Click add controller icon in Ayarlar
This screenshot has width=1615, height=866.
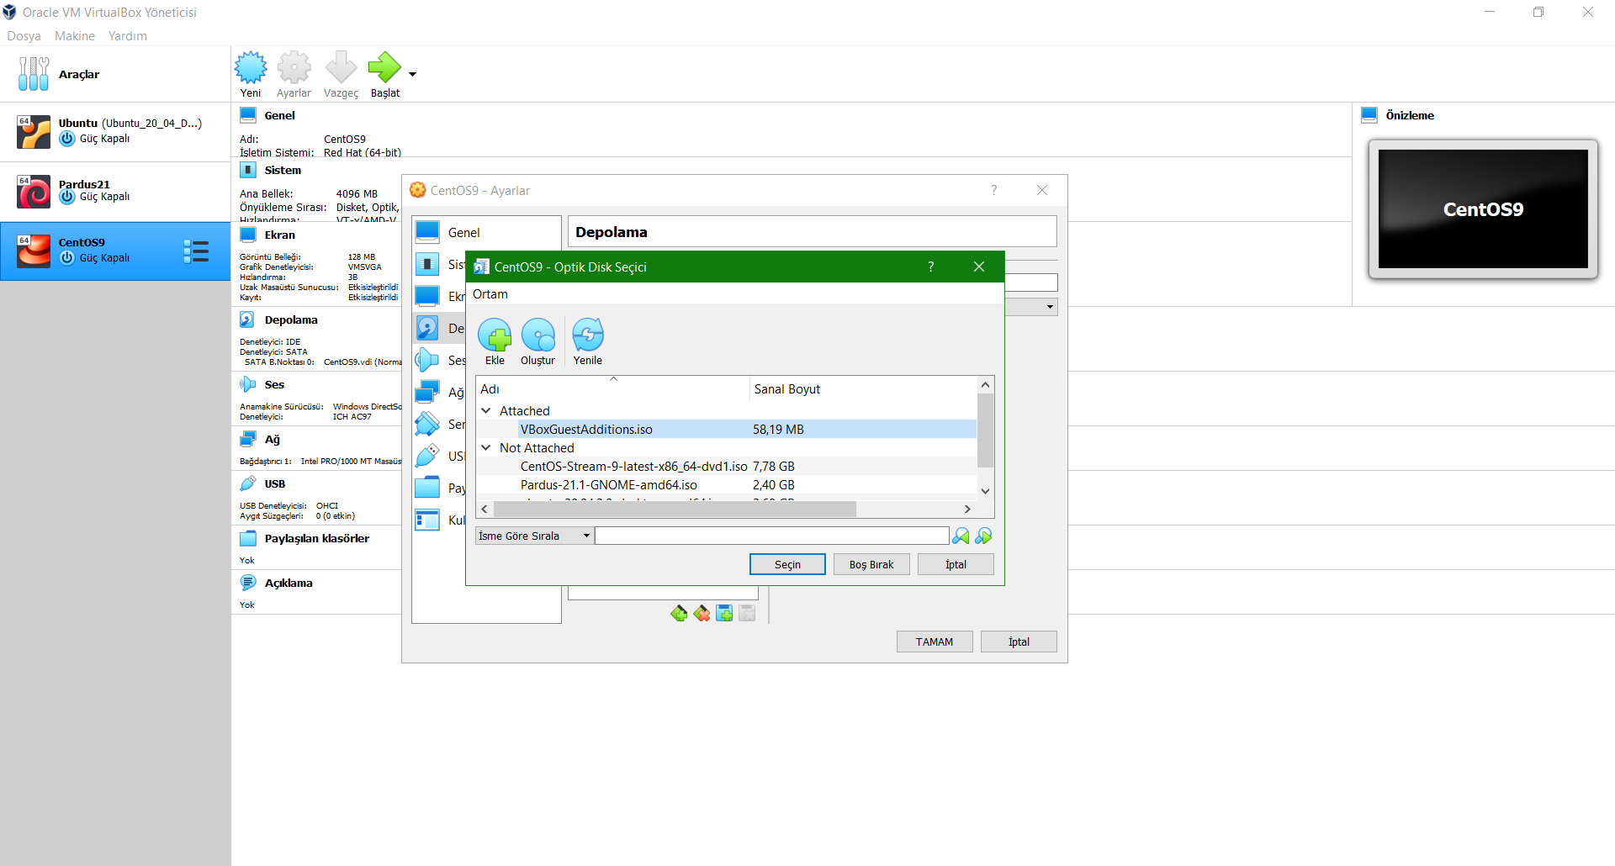tap(679, 614)
